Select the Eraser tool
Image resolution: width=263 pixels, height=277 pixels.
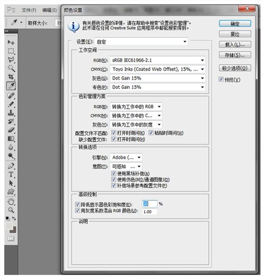11,130
